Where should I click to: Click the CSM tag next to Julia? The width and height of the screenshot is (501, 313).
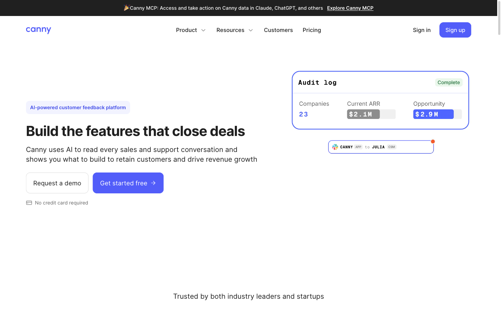[391, 147]
